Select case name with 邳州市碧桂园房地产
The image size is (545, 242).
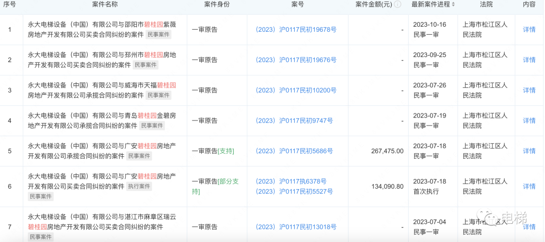point(102,59)
